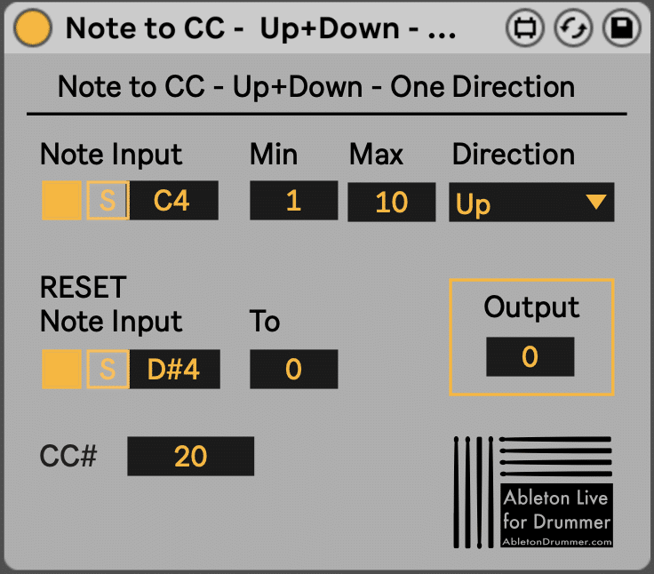Image resolution: width=654 pixels, height=574 pixels.
Task: Click the S button beside C4
Action: [x=108, y=202]
